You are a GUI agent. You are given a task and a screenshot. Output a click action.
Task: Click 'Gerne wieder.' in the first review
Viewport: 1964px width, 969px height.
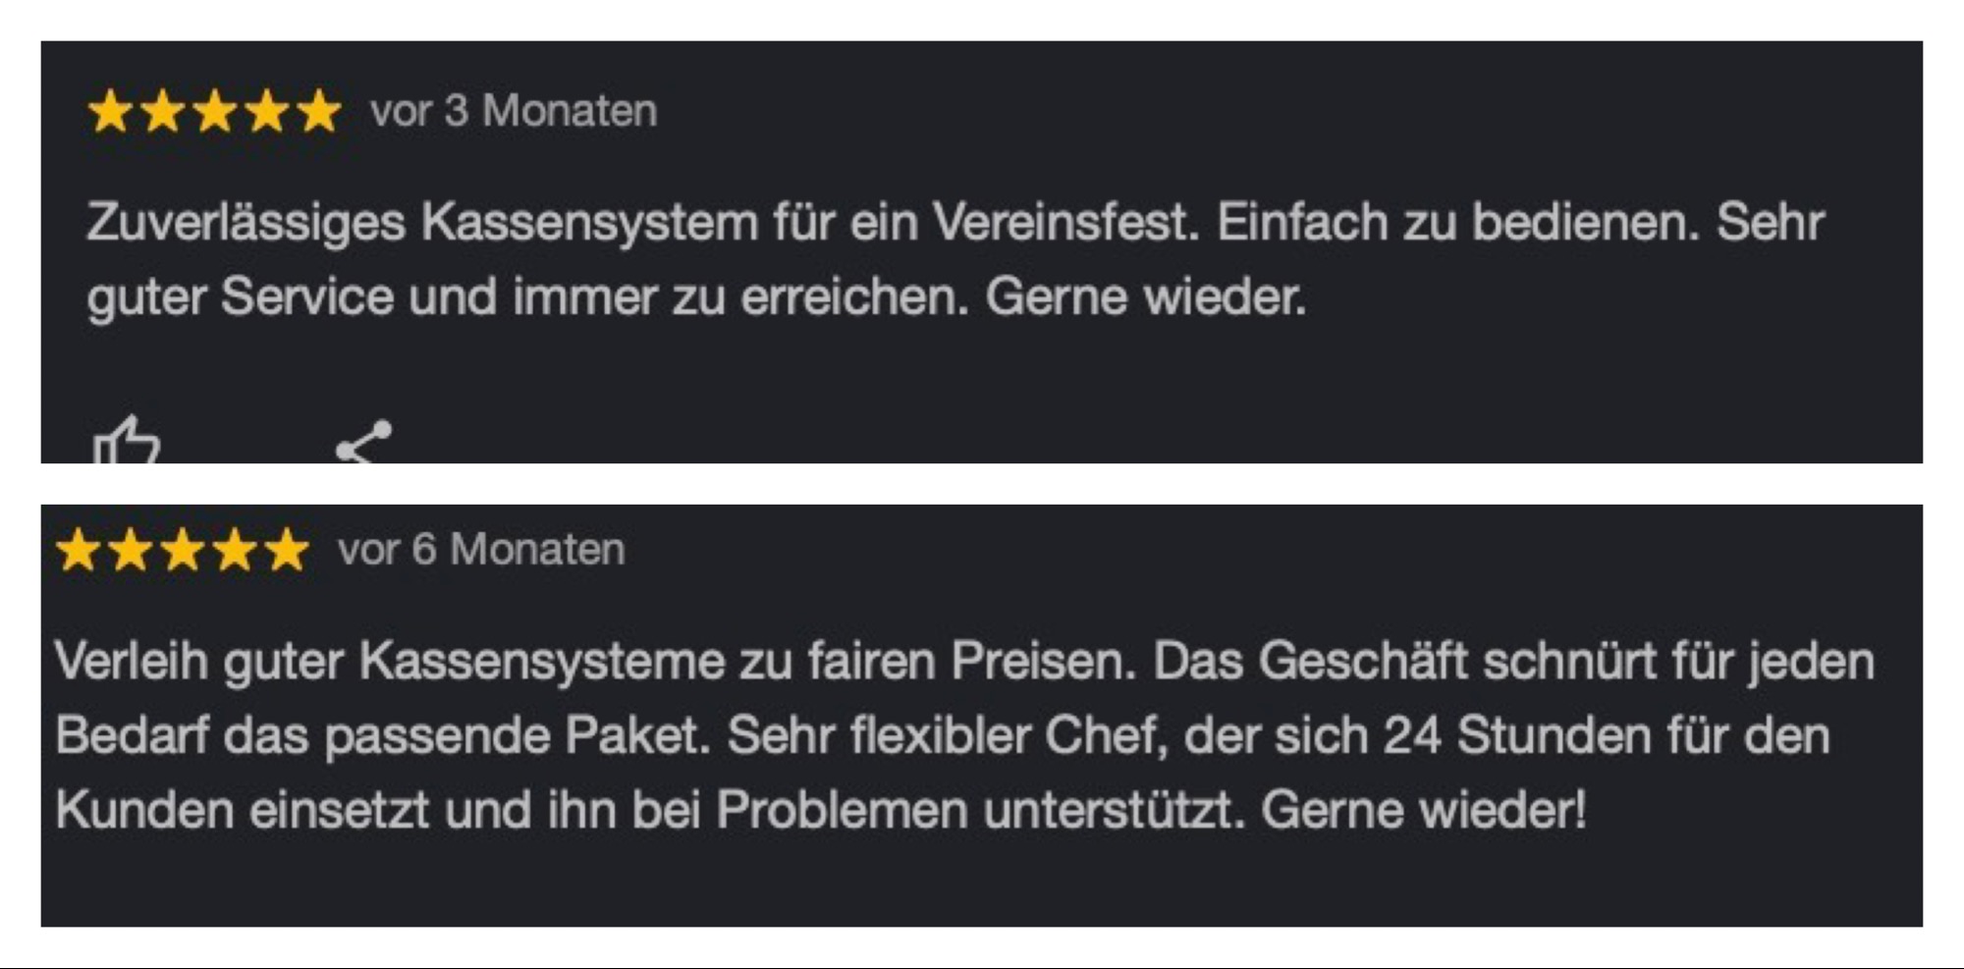click(x=1145, y=296)
